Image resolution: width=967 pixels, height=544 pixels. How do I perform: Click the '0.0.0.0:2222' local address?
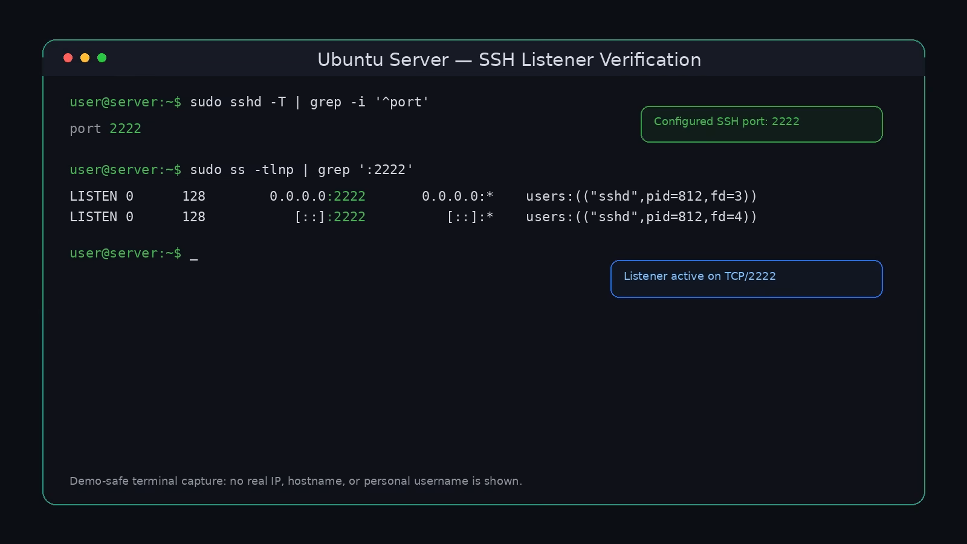pos(317,196)
